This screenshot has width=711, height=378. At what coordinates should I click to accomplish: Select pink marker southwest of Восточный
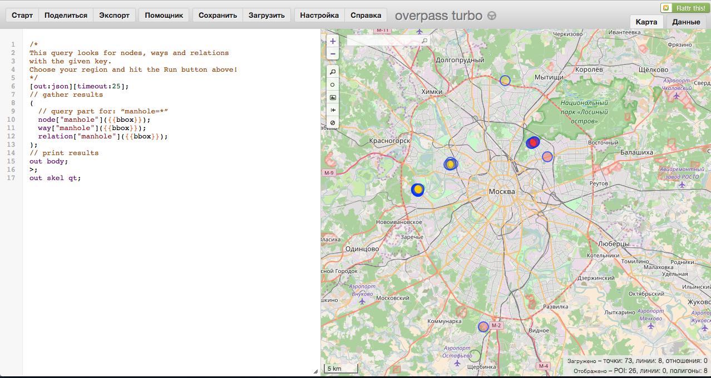(547, 157)
